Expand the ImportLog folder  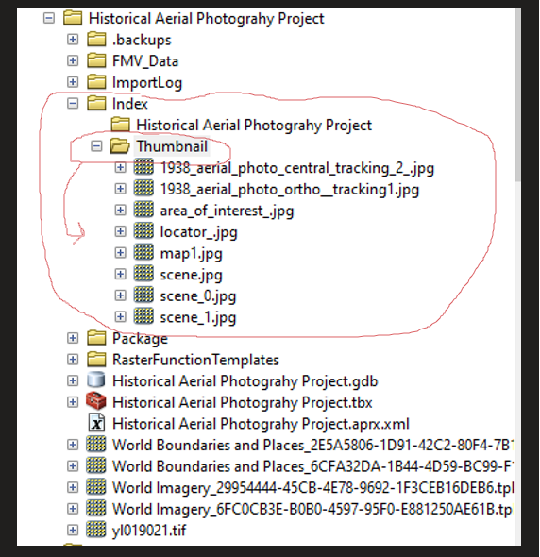[73, 82]
